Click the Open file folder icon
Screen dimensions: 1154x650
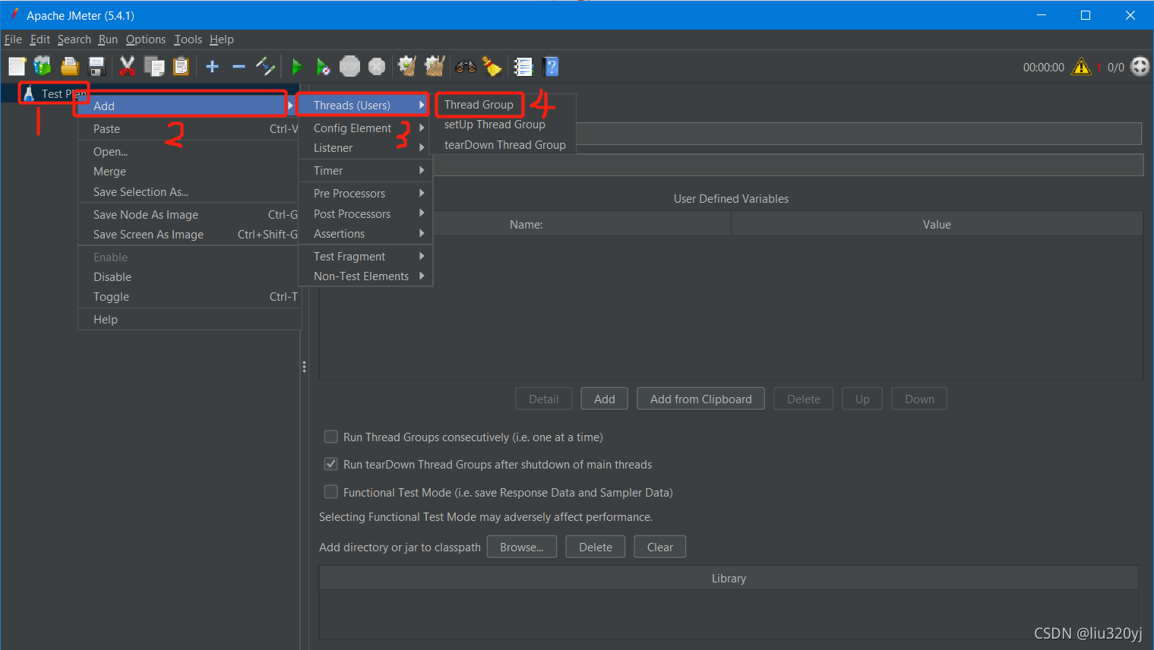pyautogui.click(x=70, y=67)
